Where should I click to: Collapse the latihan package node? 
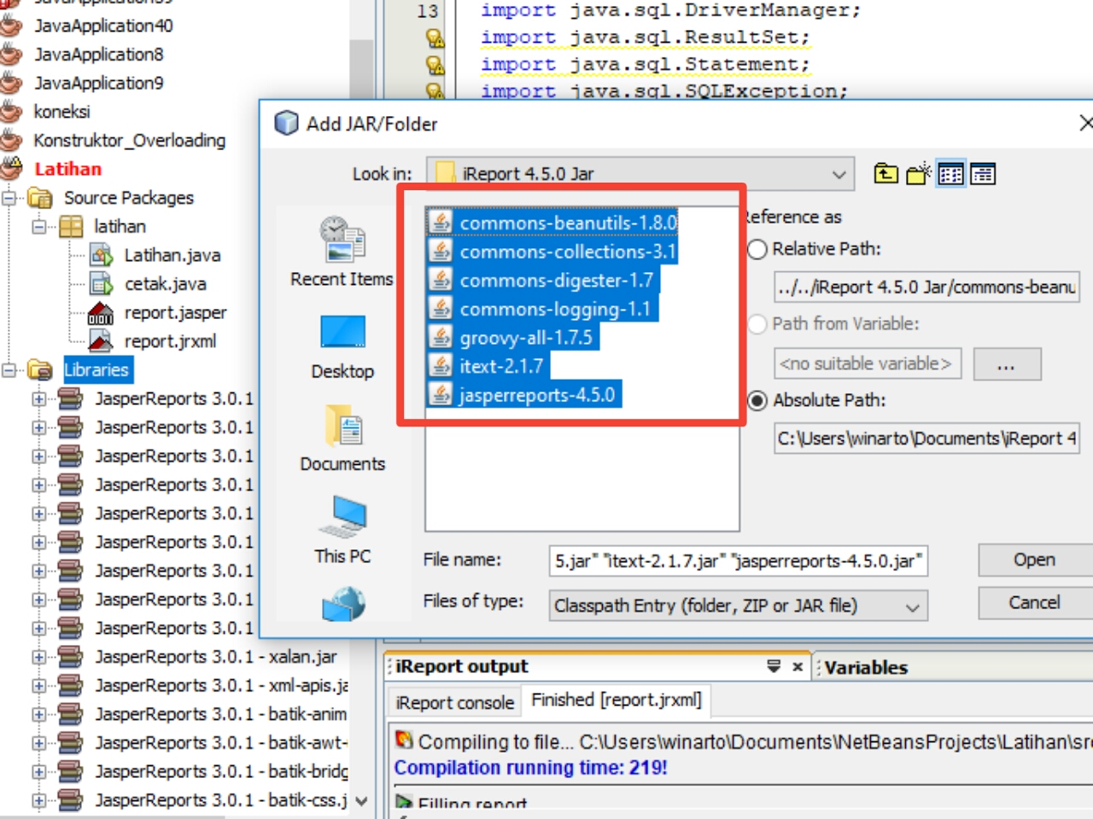(39, 227)
